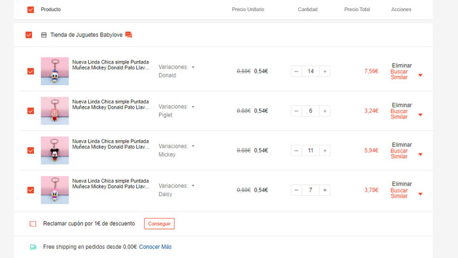
Task: Click Buscar Similar for the Mickey item
Action: pyautogui.click(x=399, y=154)
